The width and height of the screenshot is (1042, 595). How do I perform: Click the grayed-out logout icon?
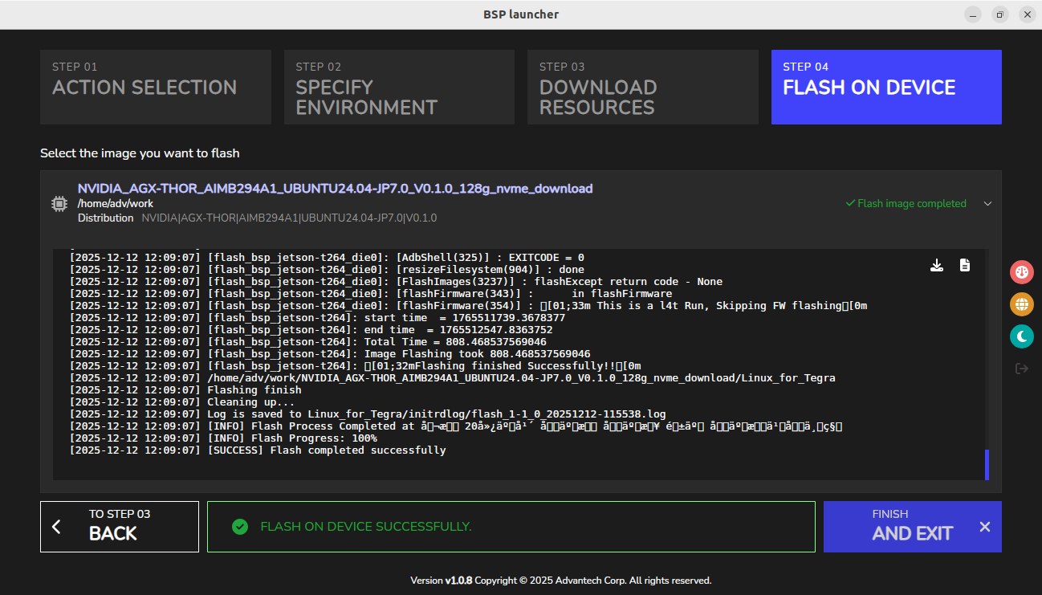tap(1021, 369)
